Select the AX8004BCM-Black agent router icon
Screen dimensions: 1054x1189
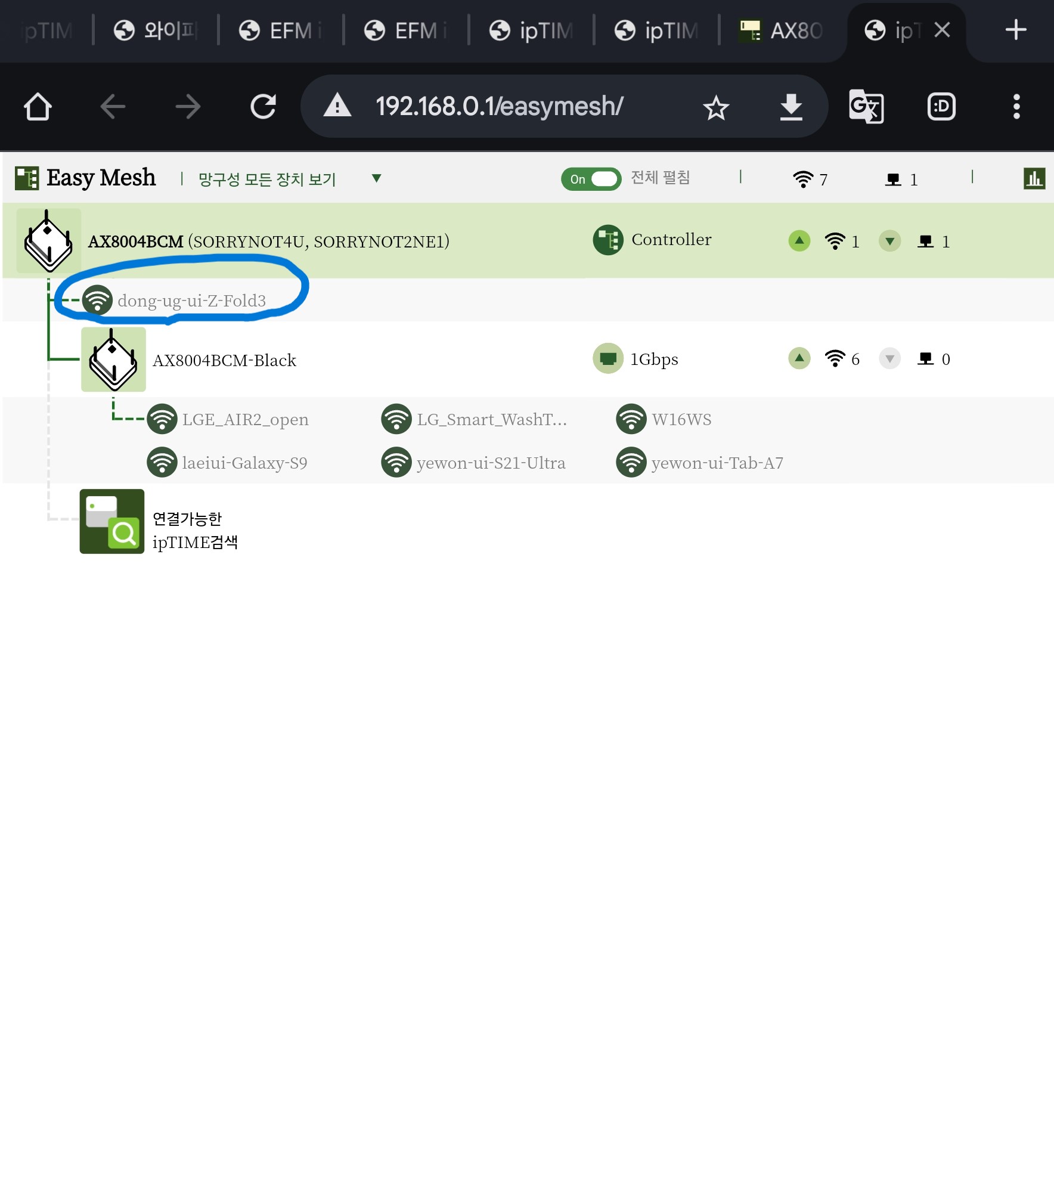coord(113,360)
